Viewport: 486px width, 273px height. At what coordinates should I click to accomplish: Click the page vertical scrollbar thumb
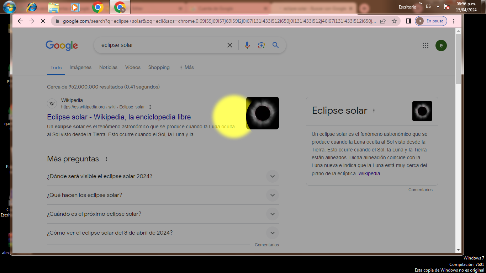(x=458, y=59)
